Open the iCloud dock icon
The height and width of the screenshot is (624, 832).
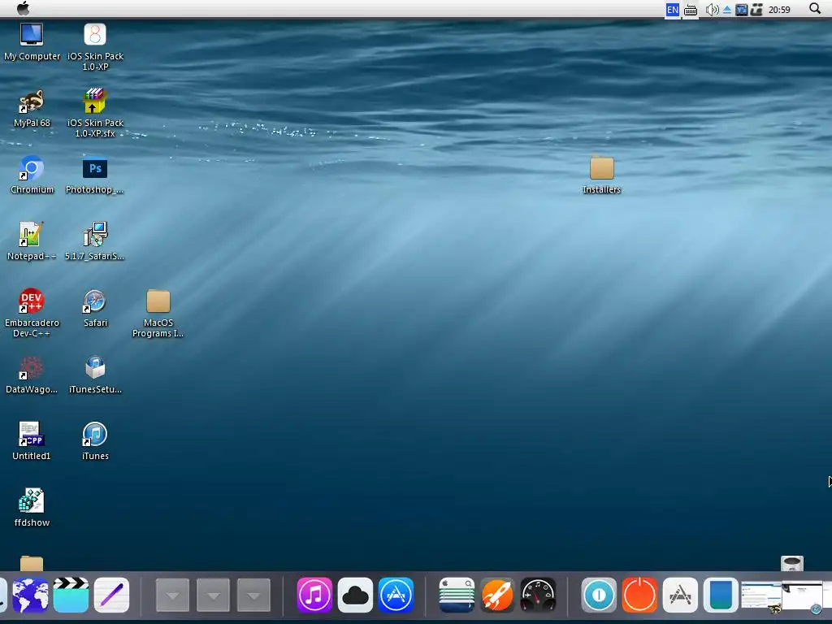coord(355,595)
